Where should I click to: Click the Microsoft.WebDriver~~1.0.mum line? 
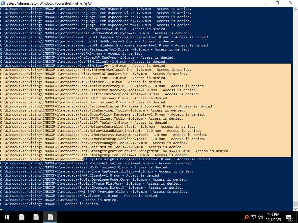point(88,41)
